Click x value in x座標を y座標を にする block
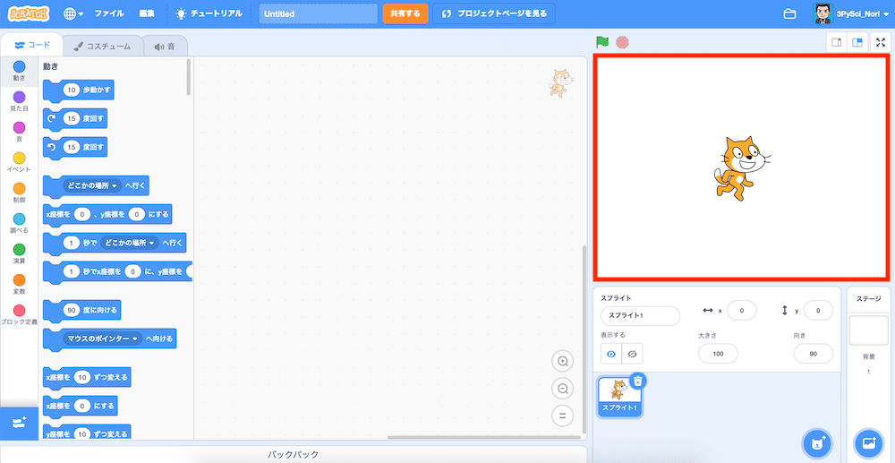This screenshot has height=463, width=895. coord(82,214)
